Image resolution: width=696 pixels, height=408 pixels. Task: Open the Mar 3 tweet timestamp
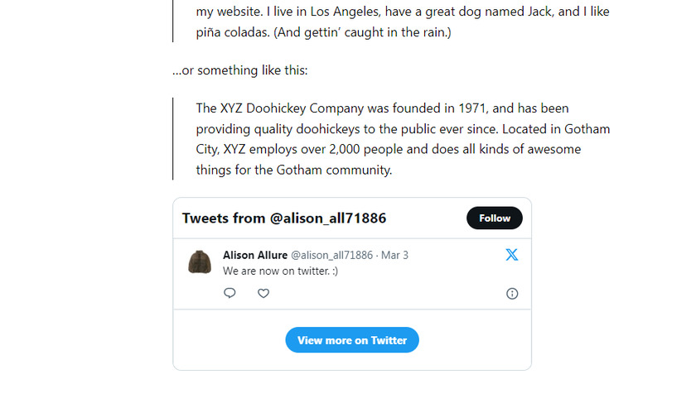coord(394,256)
